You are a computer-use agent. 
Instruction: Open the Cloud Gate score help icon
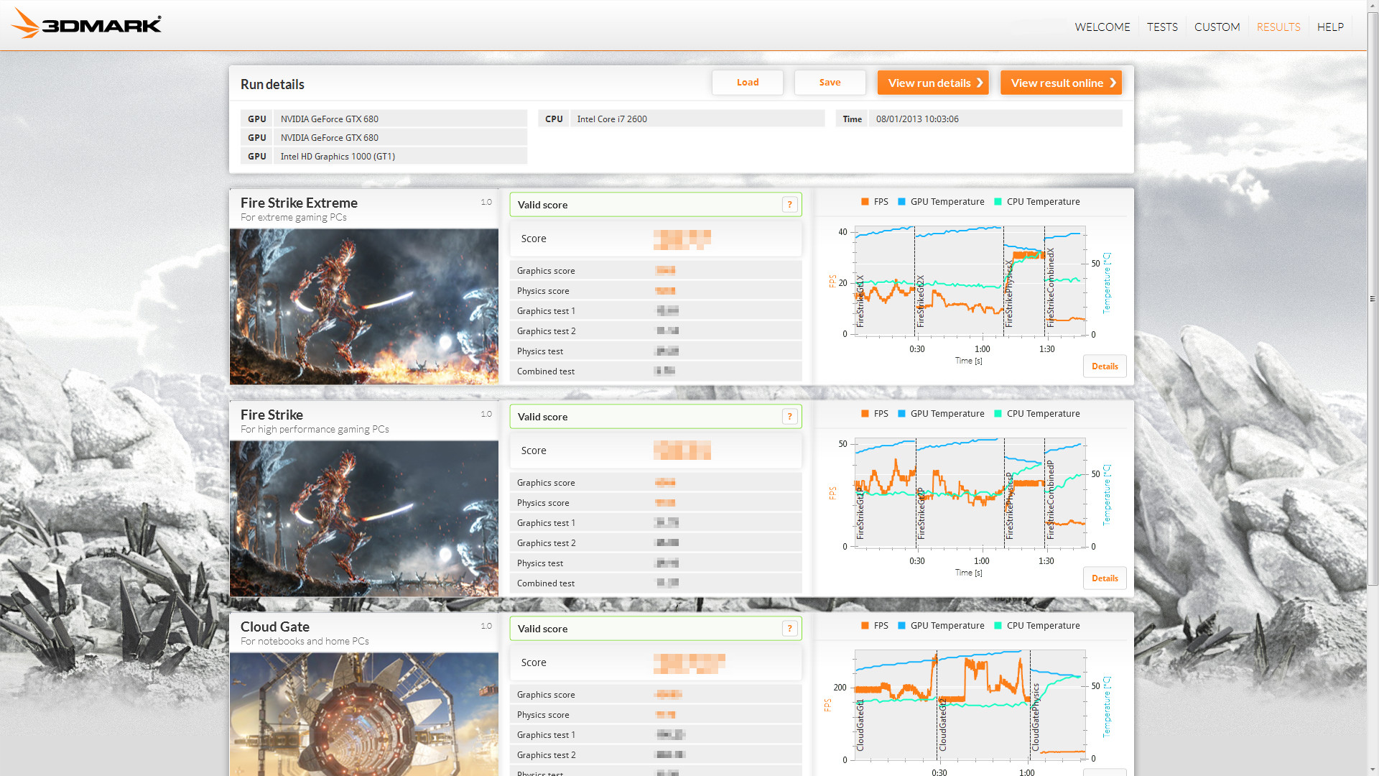(x=790, y=628)
